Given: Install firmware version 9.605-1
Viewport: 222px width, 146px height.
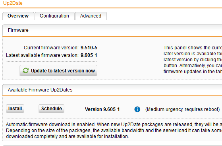Looking at the screenshot, I should point(15,109).
